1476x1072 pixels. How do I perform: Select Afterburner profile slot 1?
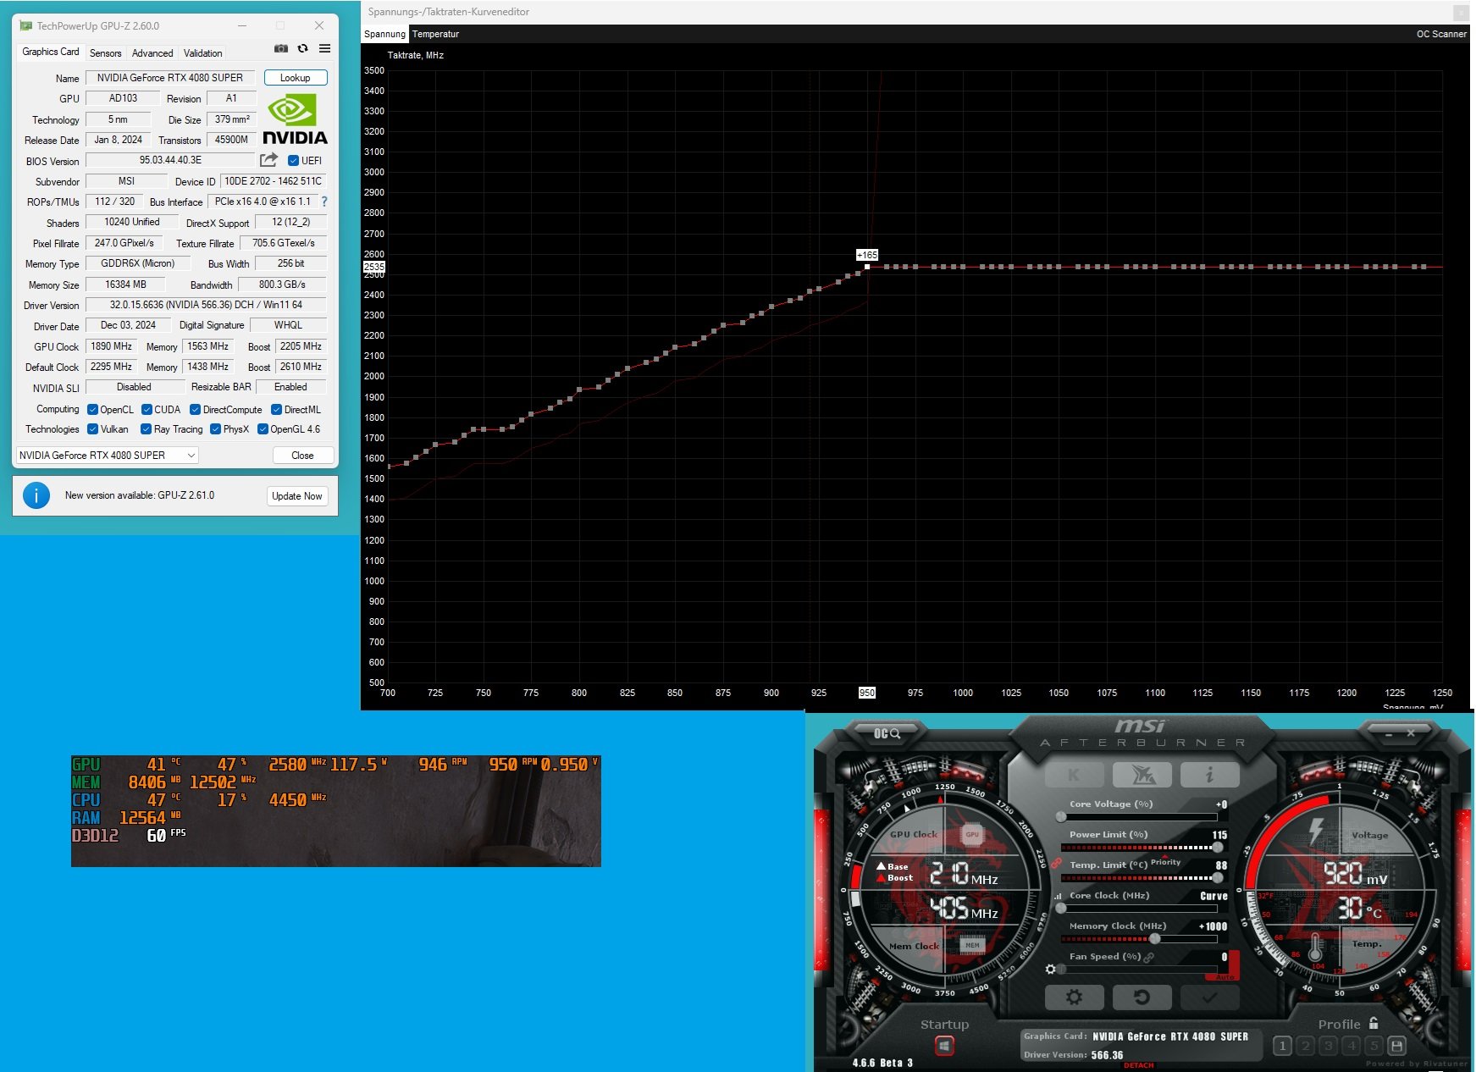point(1283,1047)
